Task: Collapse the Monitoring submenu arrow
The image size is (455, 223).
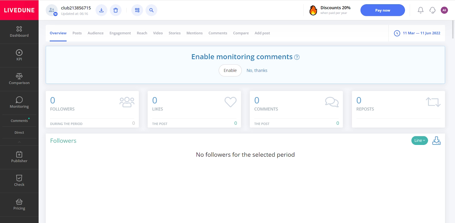Action: tap(19, 142)
